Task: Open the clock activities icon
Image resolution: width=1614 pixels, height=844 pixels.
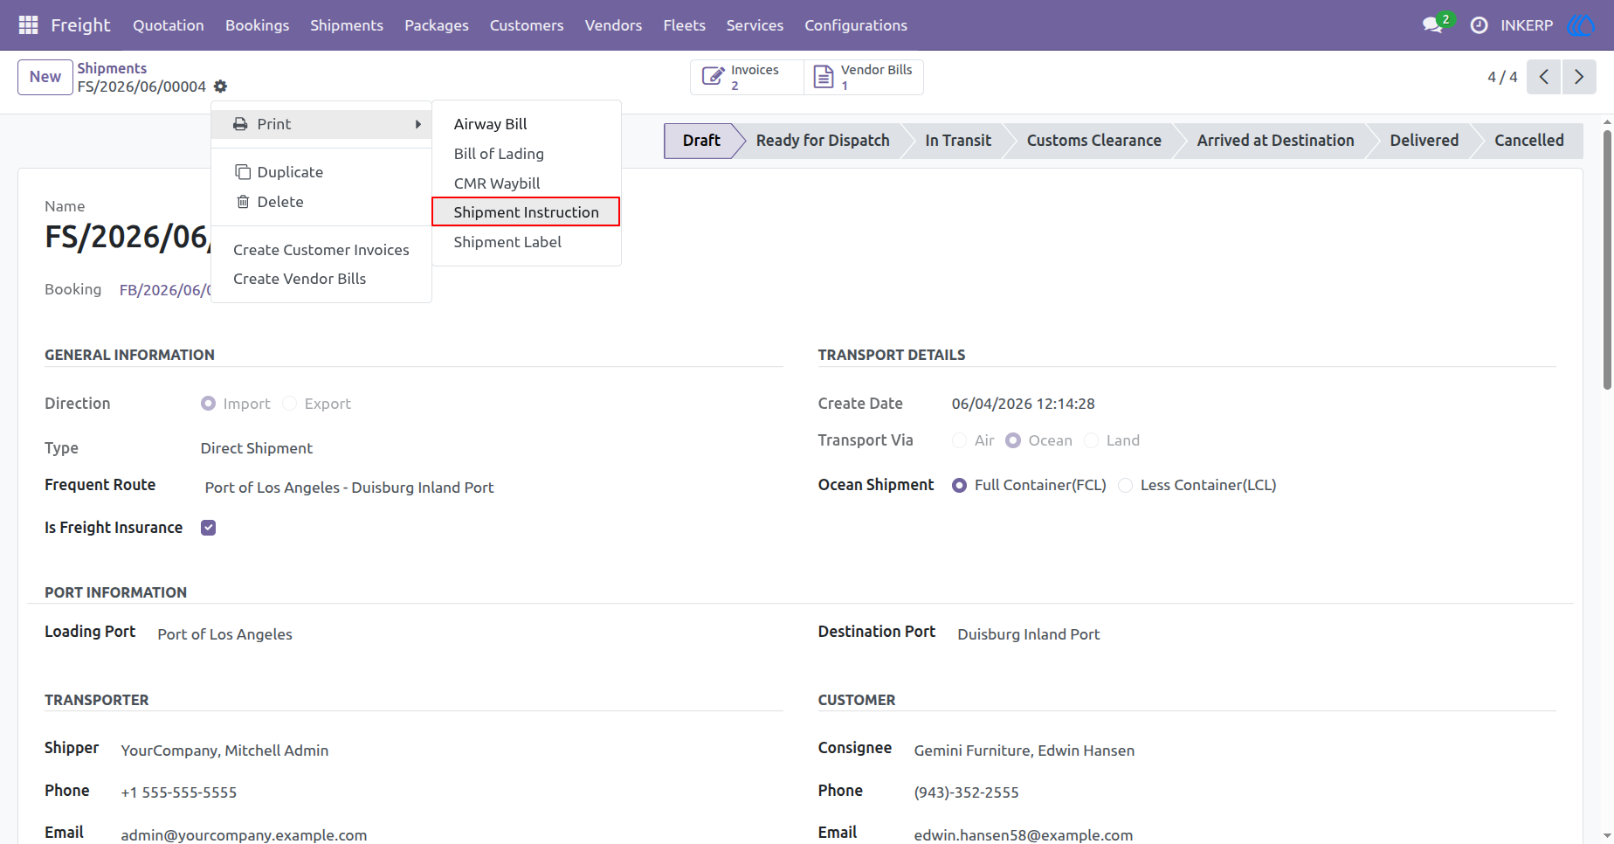Action: coord(1479,25)
